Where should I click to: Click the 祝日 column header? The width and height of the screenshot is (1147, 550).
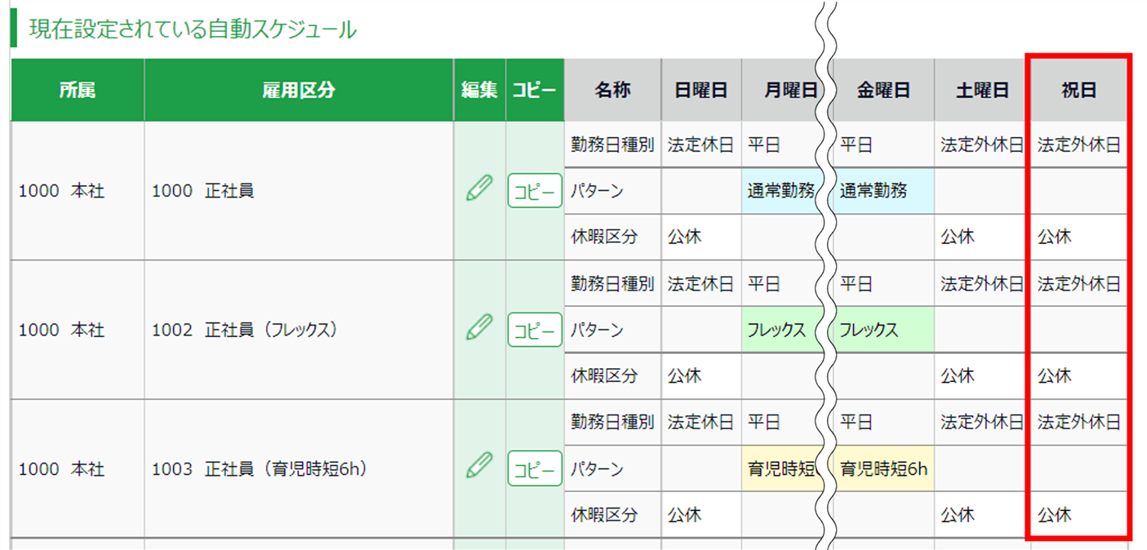pos(1078,91)
